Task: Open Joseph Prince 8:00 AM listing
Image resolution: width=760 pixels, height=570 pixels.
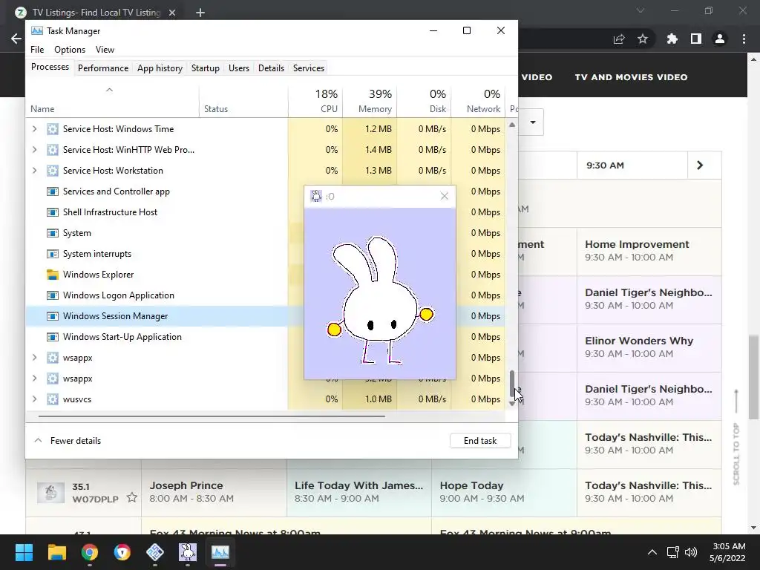Action: 214,493
